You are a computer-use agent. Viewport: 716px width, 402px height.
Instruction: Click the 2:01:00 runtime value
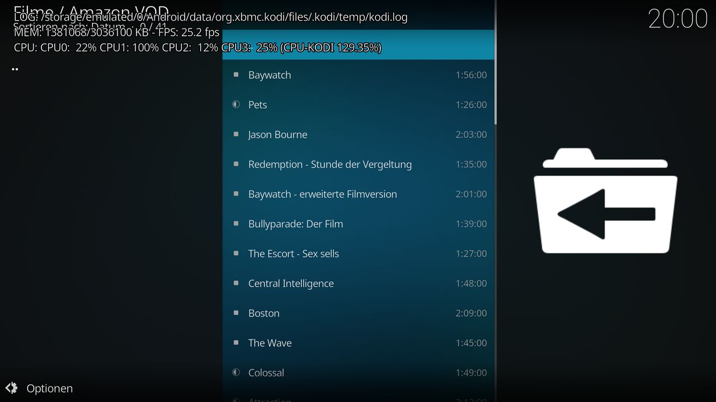click(x=471, y=194)
